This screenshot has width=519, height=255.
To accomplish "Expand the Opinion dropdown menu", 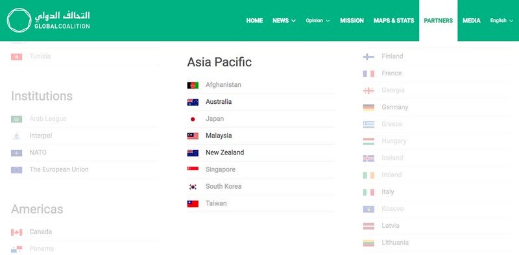I will 317,21.
